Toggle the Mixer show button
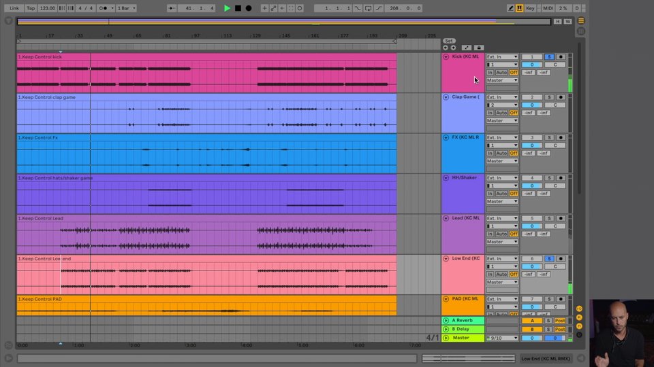 point(579,326)
